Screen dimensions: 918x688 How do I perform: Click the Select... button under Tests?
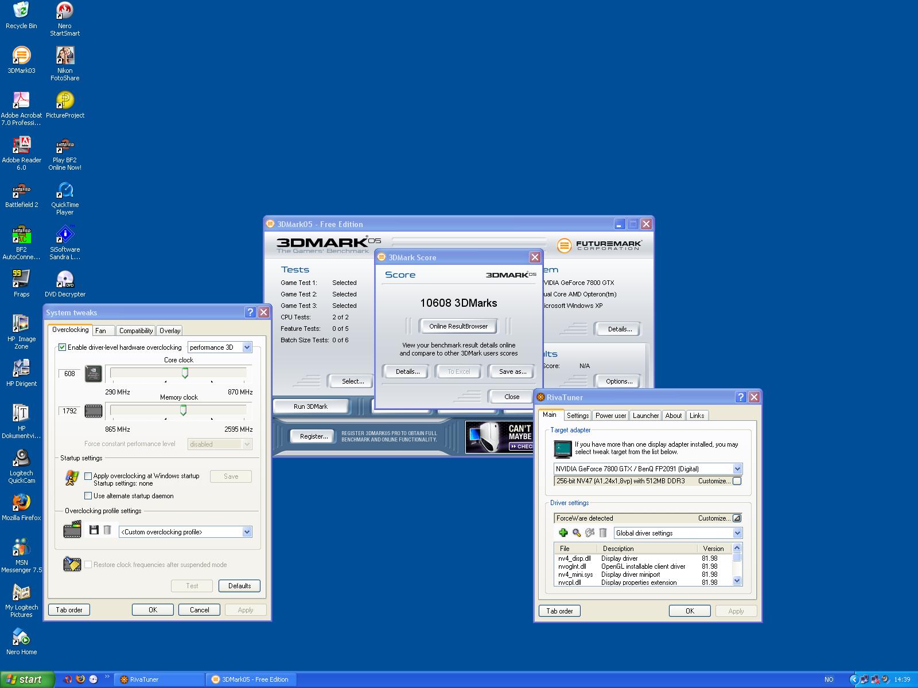click(352, 381)
